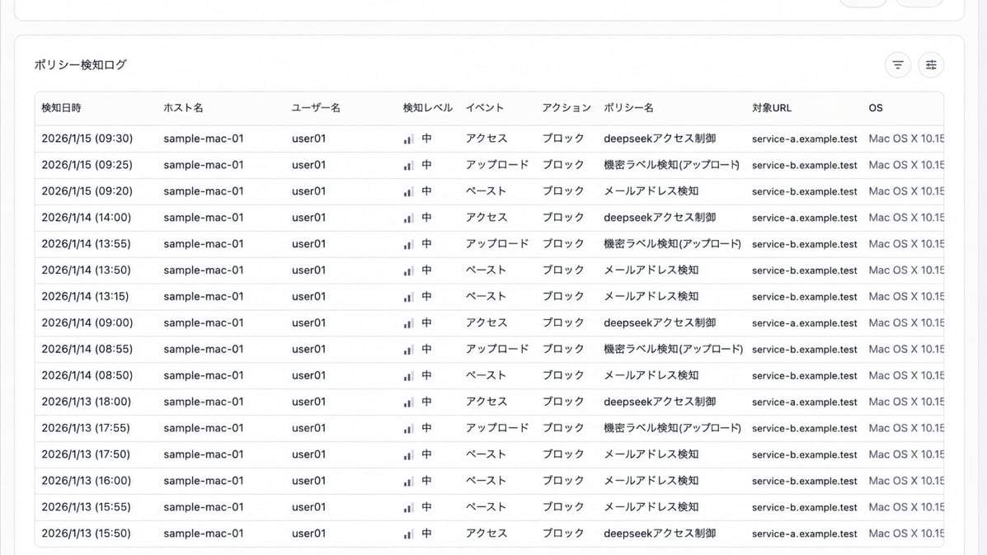Screen dimensions: 987x555
Task: Click the level bar icon in 2026/1/15 (09:25) row
Action: pos(408,166)
